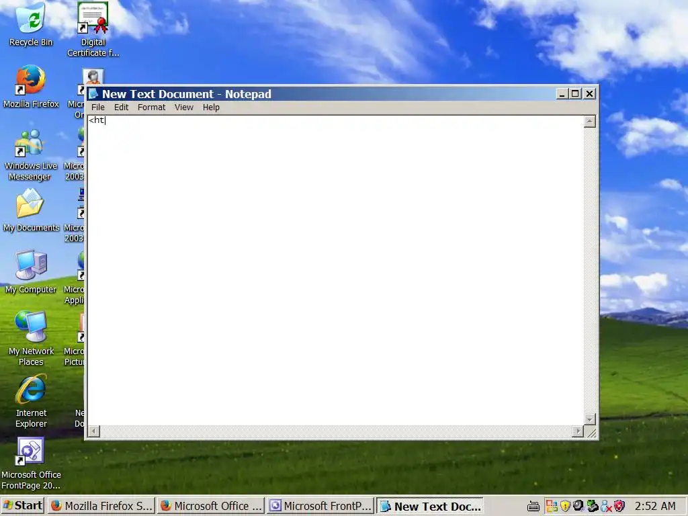Click the safely remove hardware tray icon

pyautogui.click(x=593, y=507)
